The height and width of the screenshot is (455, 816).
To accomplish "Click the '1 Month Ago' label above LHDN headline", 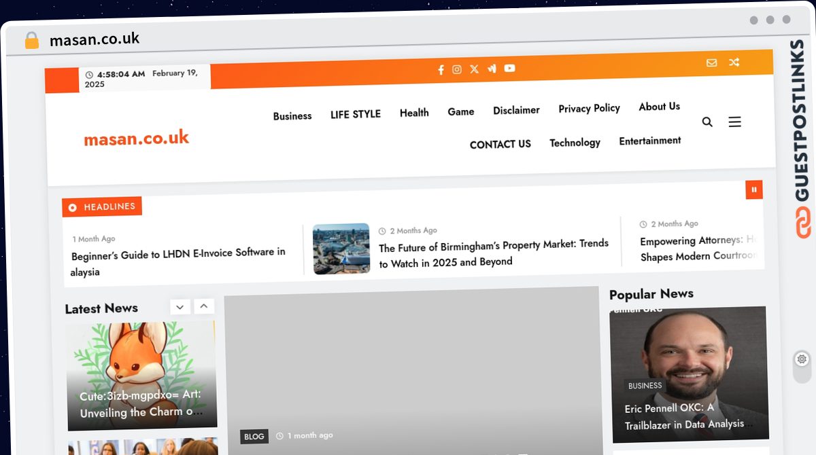I will point(94,239).
